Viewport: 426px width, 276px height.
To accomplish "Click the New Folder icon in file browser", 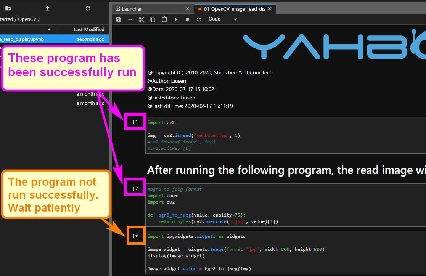I will (8, 8).
